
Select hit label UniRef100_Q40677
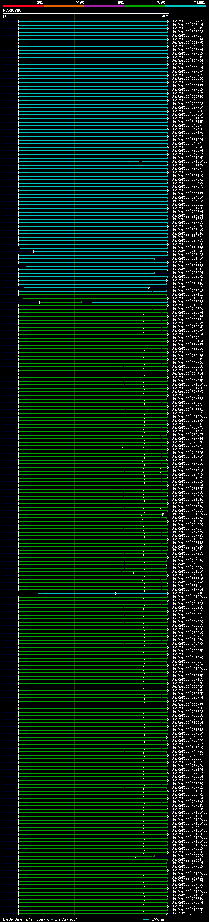(187, 126)
